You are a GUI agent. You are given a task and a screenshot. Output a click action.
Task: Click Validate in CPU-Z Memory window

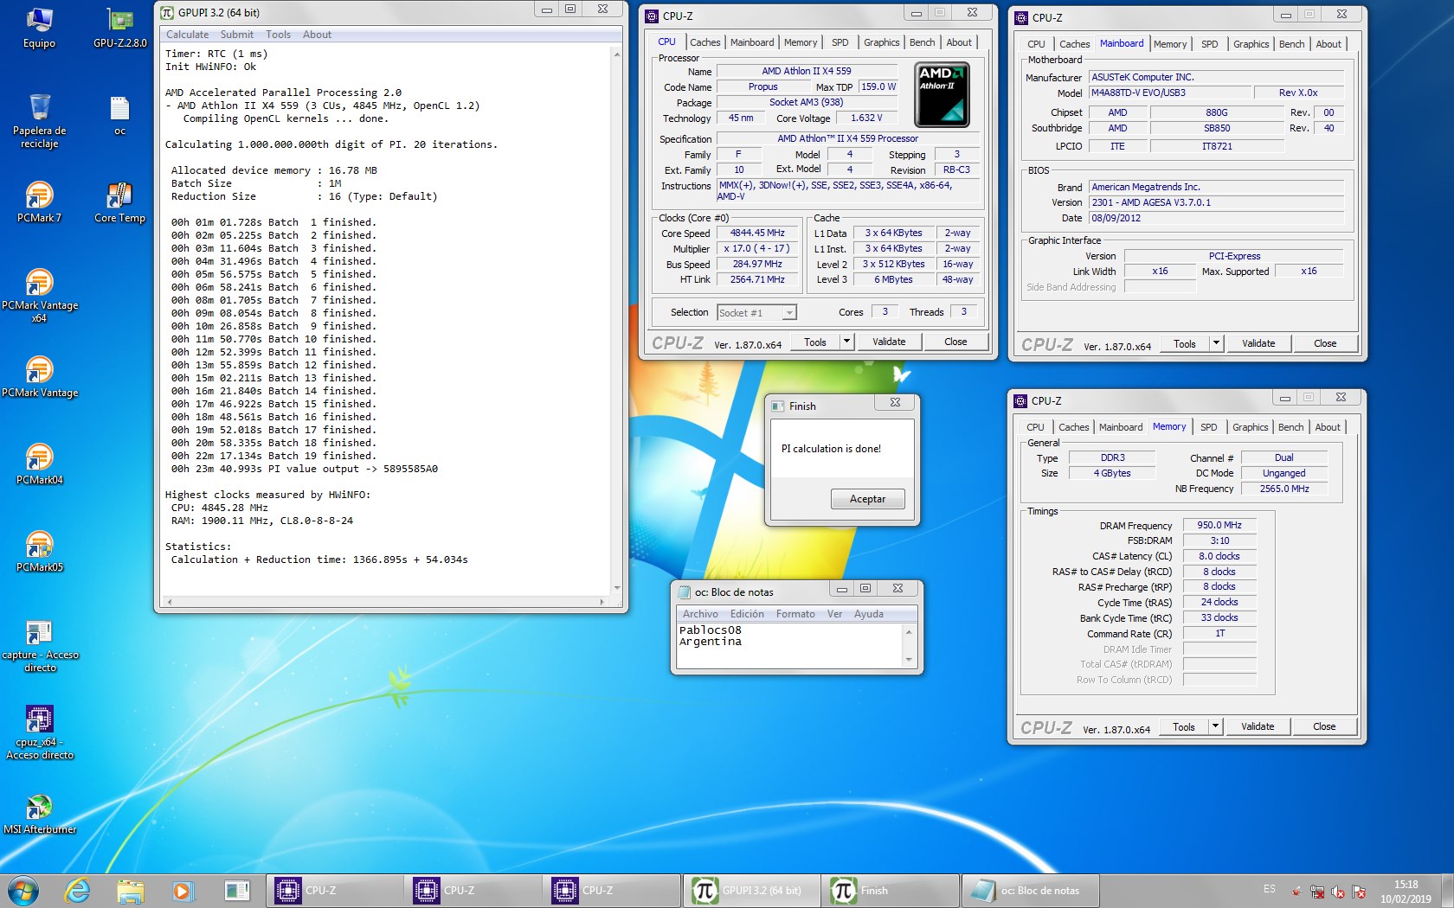pos(1258,726)
